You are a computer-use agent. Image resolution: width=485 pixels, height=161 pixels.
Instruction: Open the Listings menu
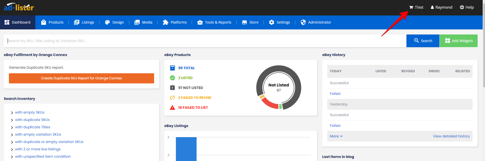(84, 22)
